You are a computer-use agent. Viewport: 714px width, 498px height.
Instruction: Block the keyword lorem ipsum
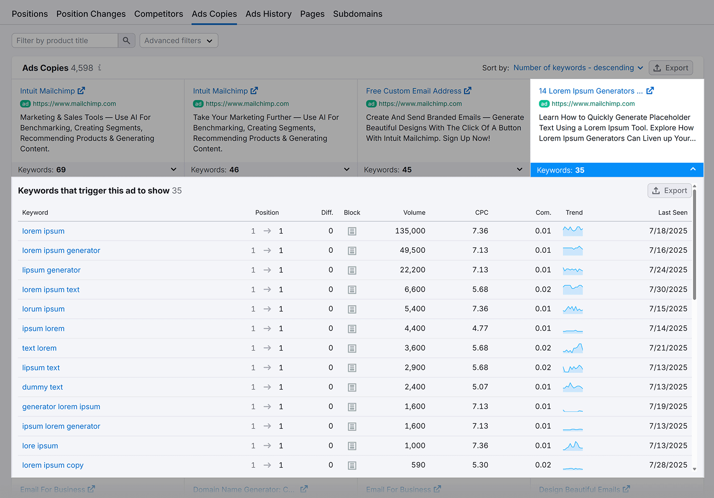click(x=352, y=231)
